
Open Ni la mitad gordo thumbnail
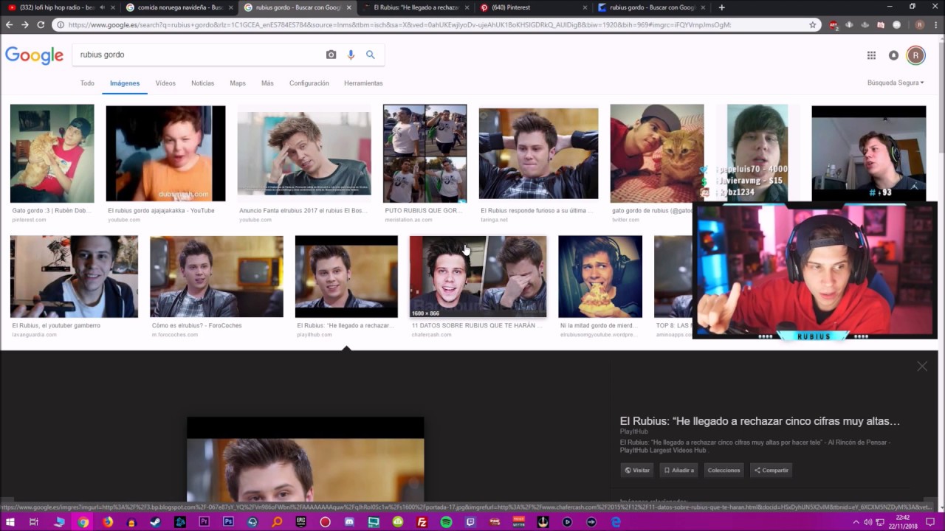tap(600, 277)
